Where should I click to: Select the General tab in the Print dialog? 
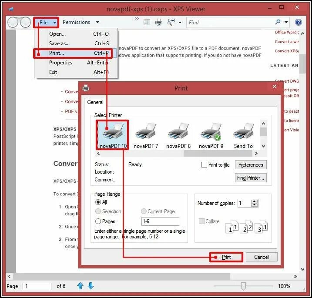click(x=95, y=102)
